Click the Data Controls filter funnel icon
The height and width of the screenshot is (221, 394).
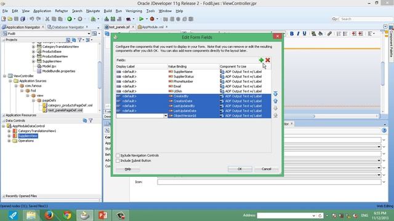[90, 120]
